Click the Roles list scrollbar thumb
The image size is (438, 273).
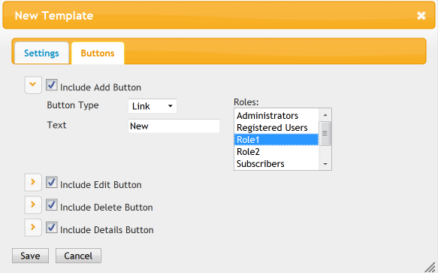[x=325, y=133]
